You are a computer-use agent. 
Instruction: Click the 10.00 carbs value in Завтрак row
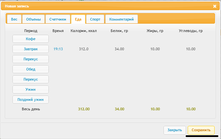pyautogui.click(x=191, y=49)
